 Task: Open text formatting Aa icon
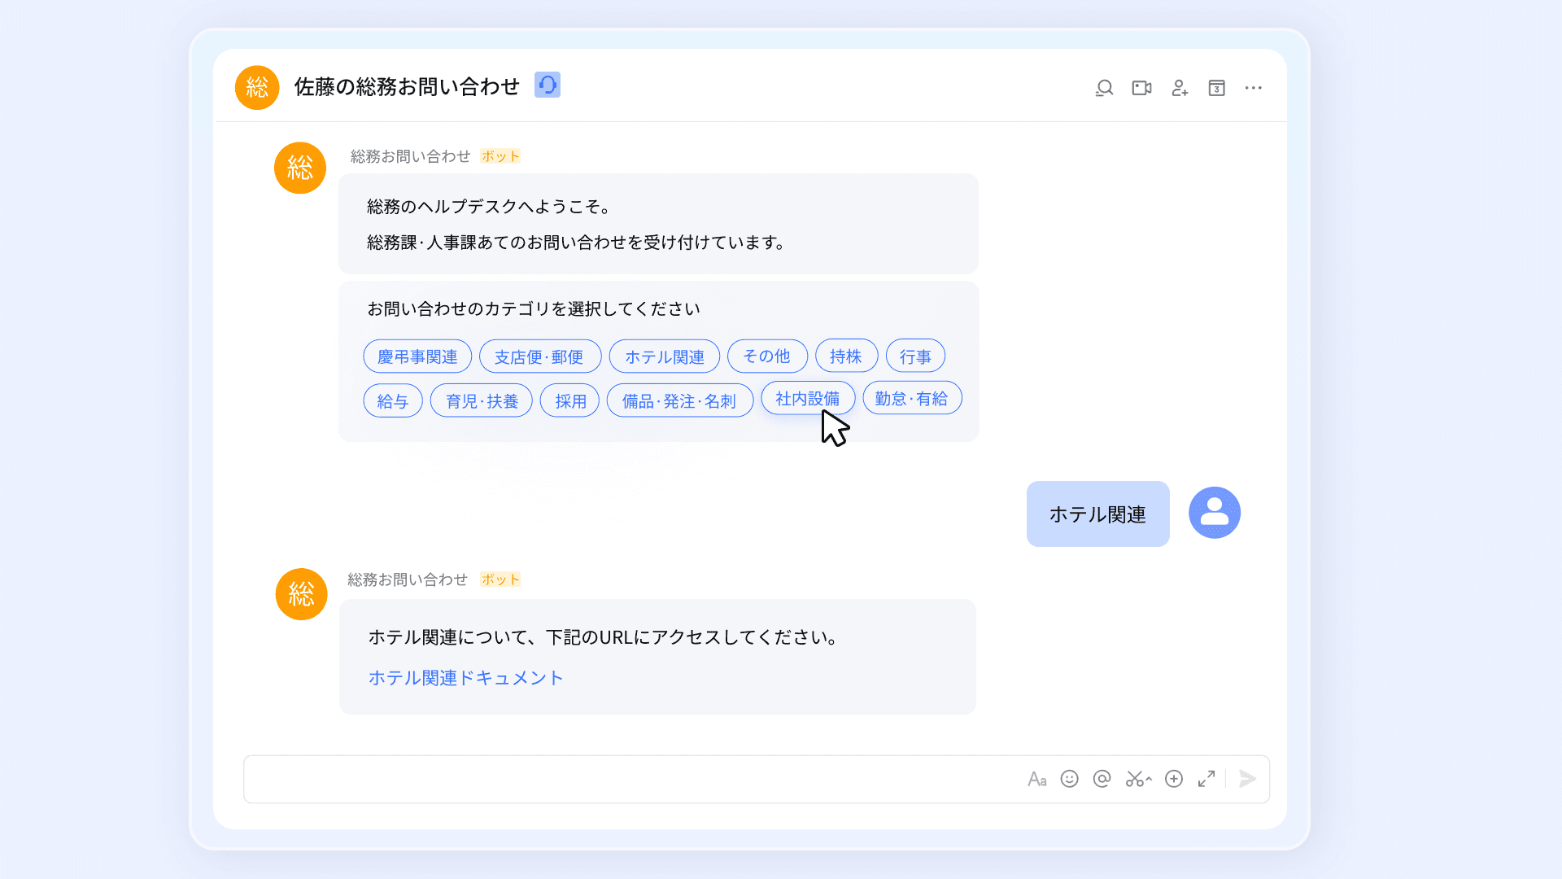click(1036, 780)
